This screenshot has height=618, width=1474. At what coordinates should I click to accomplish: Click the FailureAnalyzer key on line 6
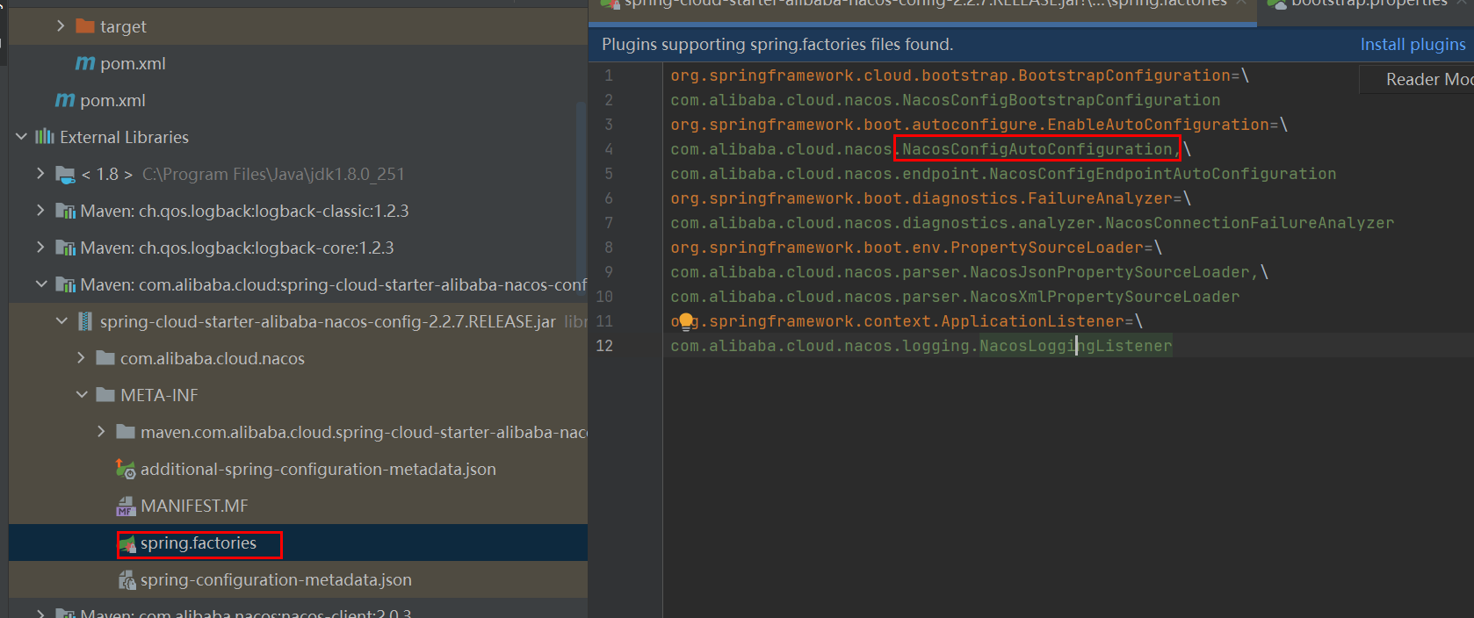[1100, 198]
